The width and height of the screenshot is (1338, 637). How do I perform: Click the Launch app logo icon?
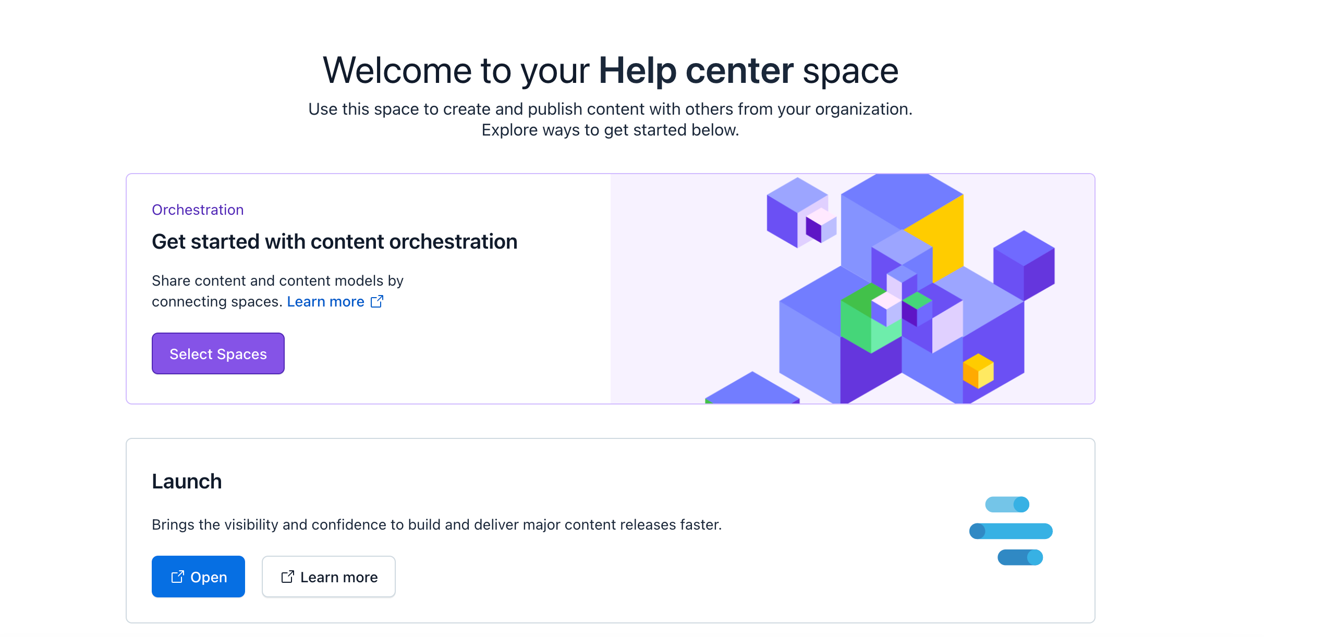tap(1011, 531)
